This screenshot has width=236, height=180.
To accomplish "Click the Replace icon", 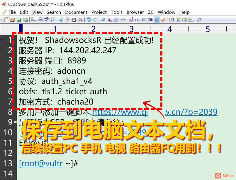I will (x=110, y=20).
